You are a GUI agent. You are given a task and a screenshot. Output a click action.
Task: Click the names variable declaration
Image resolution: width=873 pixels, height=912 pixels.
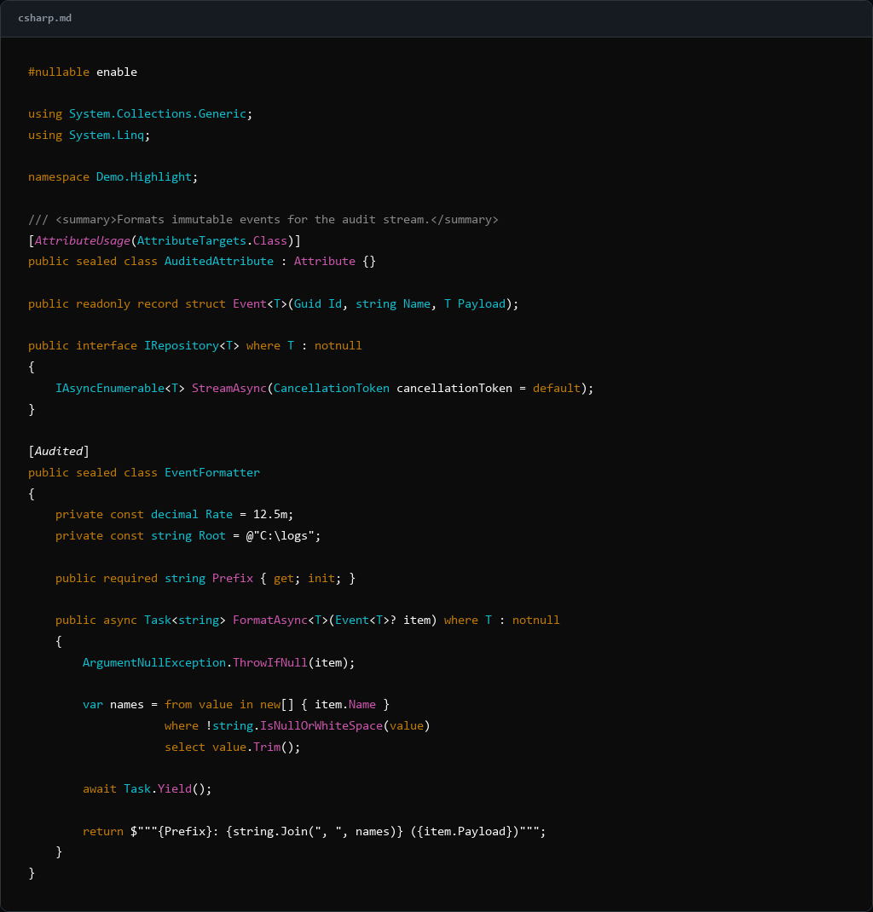(x=127, y=705)
